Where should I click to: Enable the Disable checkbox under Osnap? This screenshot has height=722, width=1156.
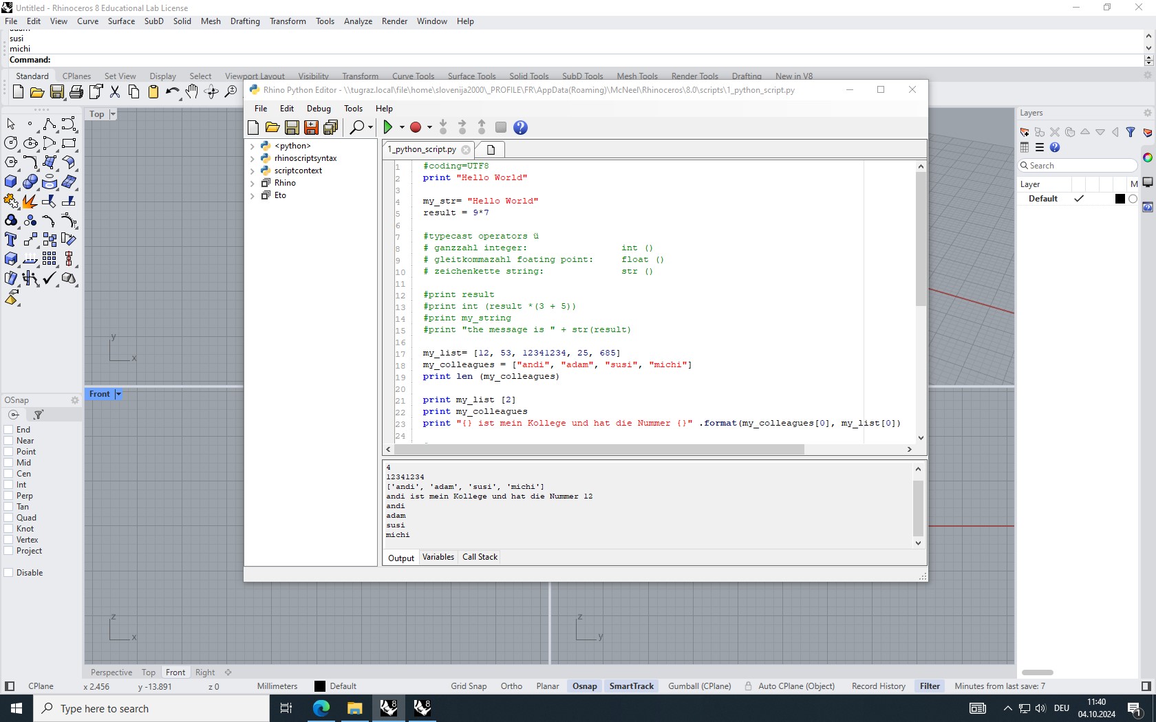coord(8,572)
